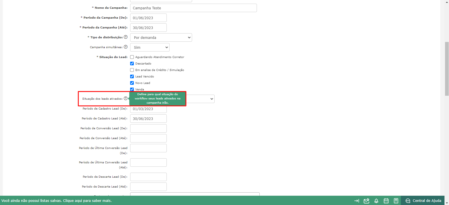Click Período de Cadastro Lead (Até) field
The width and height of the screenshot is (449, 205).
(148, 119)
